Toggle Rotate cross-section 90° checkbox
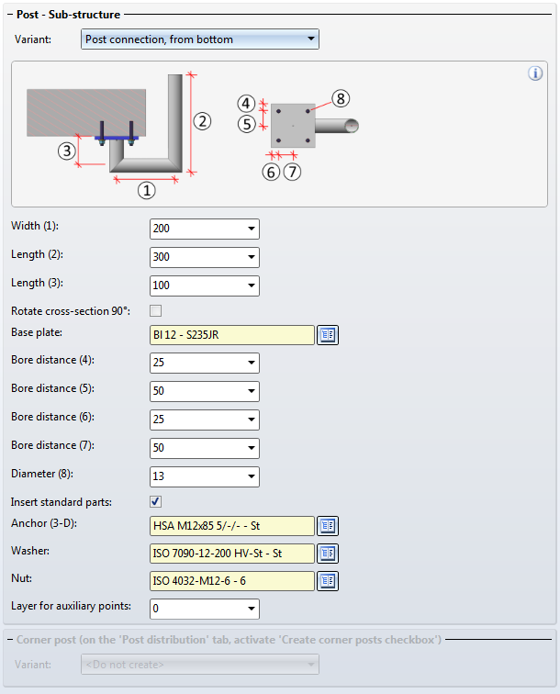This screenshot has width=560, height=694. tap(156, 310)
